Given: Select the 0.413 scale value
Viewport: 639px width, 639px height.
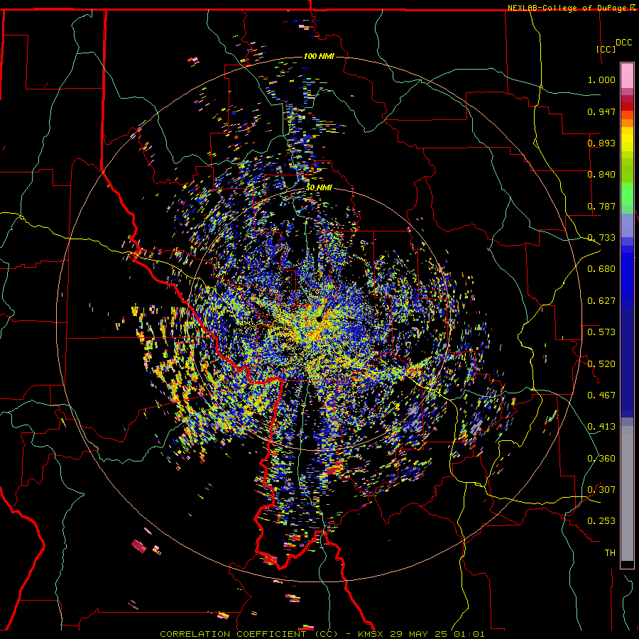Looking at the screenshot, I should pyautogui.click(x=601, y=427).
